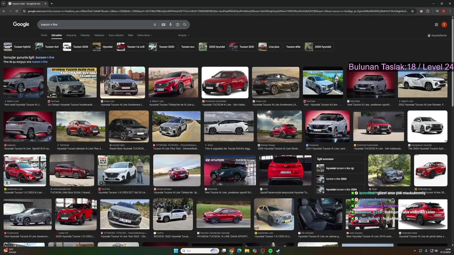454x255 pixels.
Task: Show hidden system tray icons
Action: (x=415, y=251)
